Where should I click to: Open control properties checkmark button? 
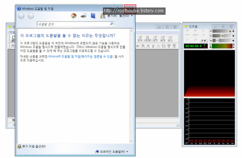(x=204, y=40)
